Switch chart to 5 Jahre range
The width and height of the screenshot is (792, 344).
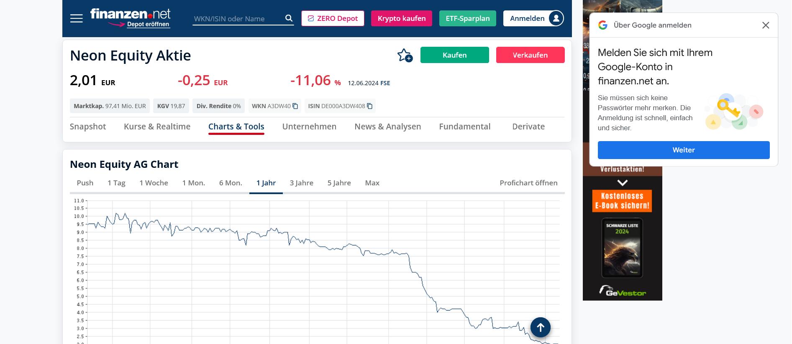pyautogui.click(x=339, y=183)
